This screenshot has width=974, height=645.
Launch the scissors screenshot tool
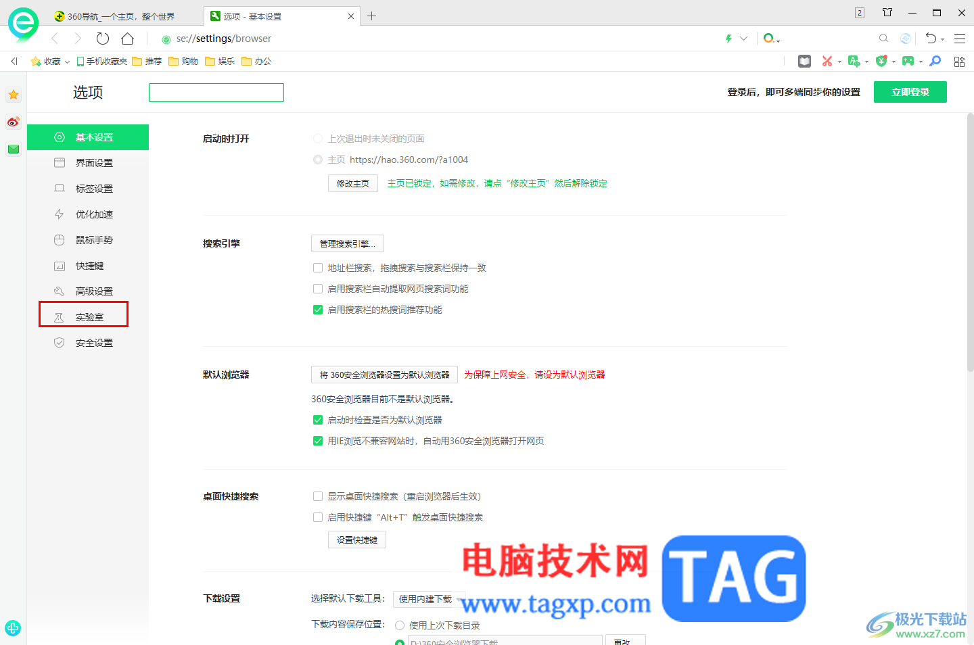[x=827, y=62]
